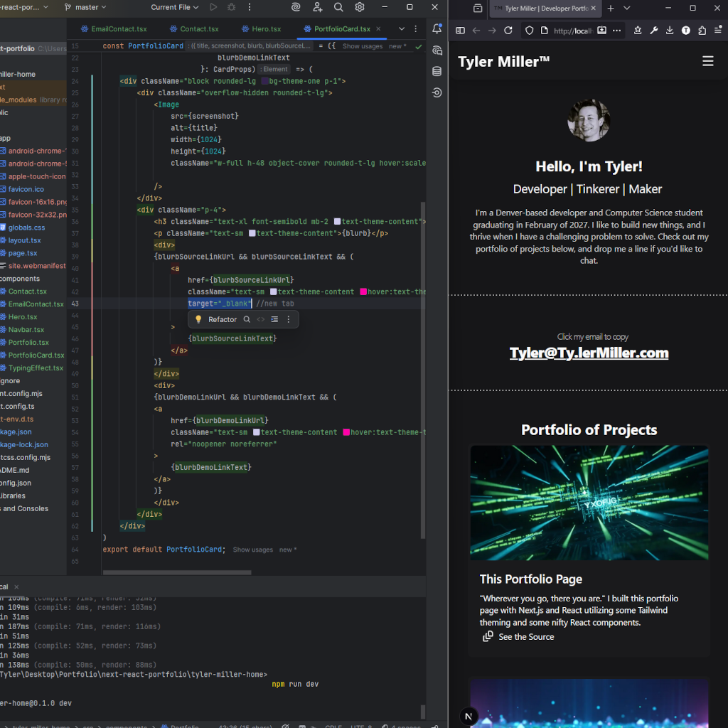
Task: Open more options in the floating code toolbar
Action: coord(289,319)
